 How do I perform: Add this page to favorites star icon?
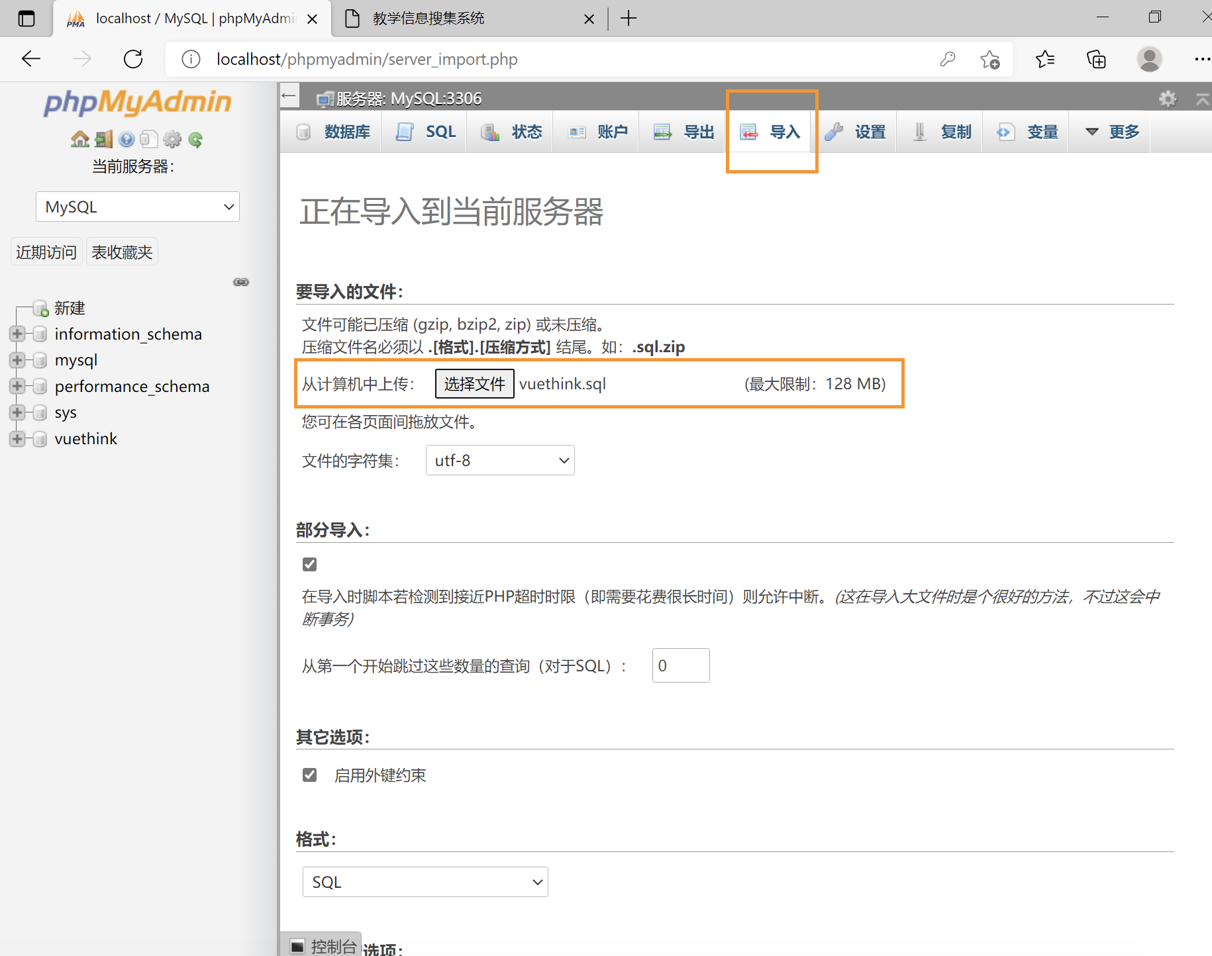[x=990, y=59]
